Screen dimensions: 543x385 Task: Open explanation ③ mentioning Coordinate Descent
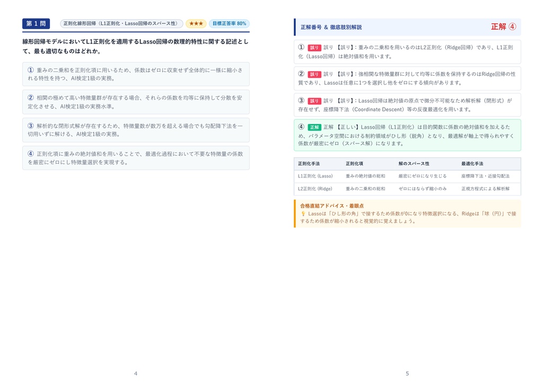tap(407, 105)
